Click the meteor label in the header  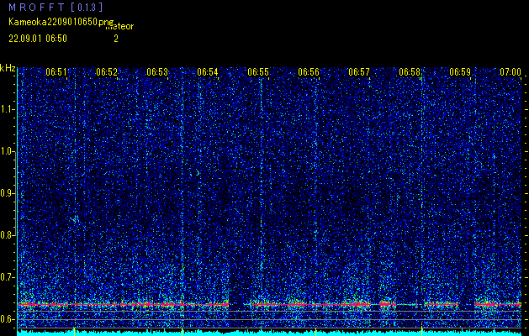(119, 26)
